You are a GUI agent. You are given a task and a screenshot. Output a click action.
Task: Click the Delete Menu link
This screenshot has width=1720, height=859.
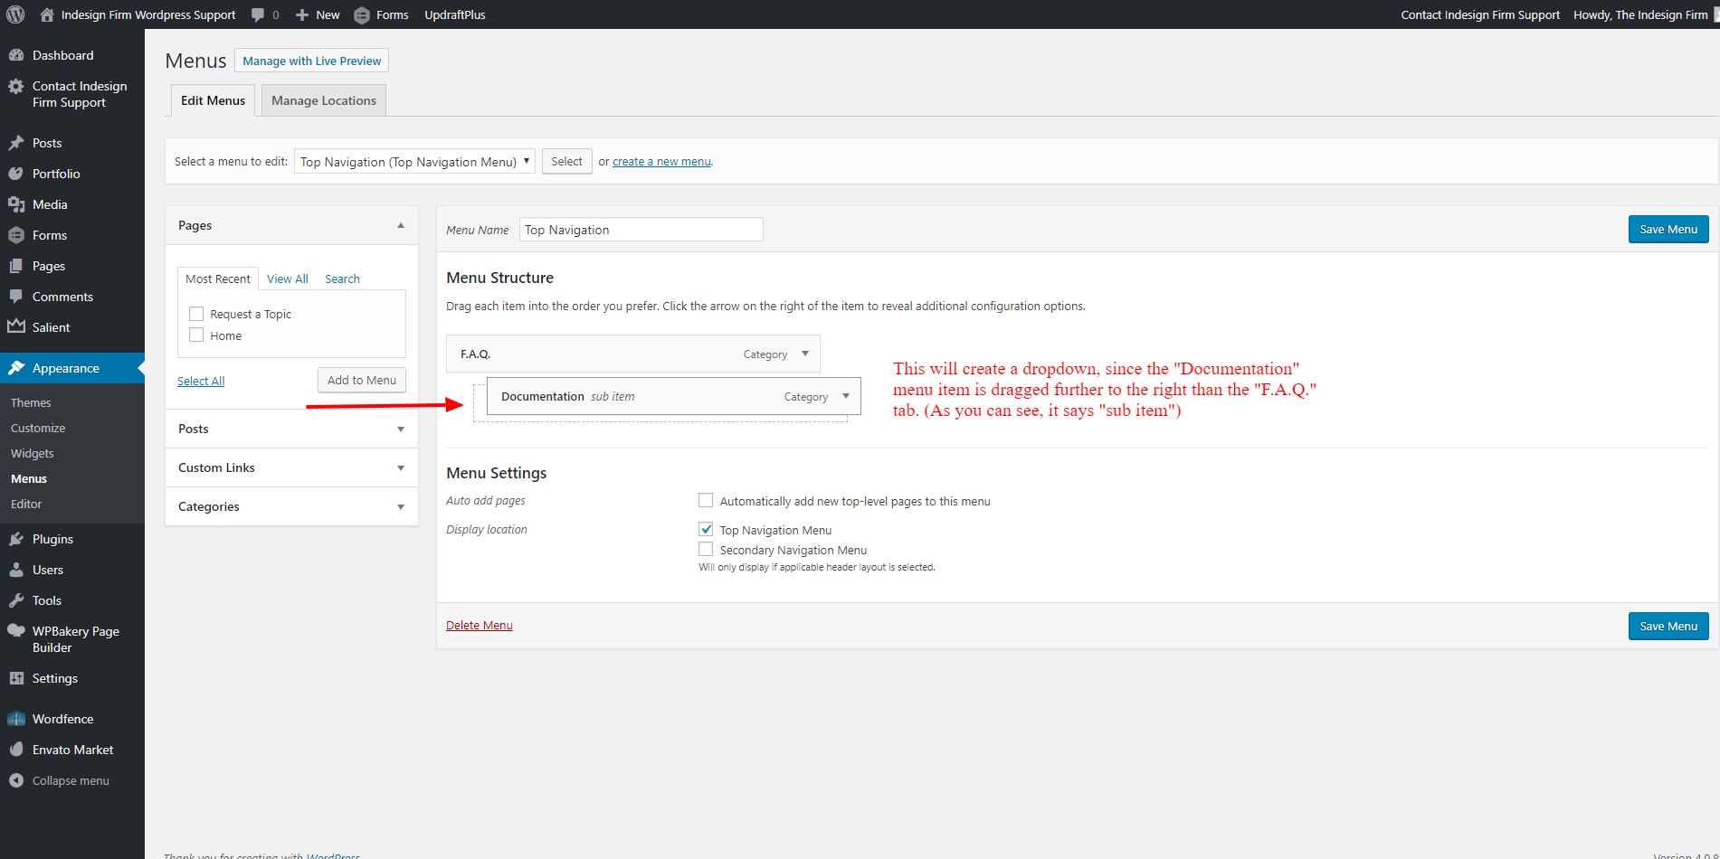(x=479, y=625)
